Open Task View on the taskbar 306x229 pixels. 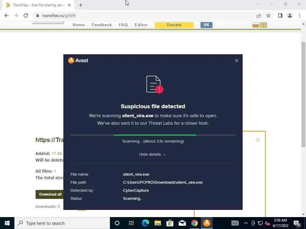131,223
